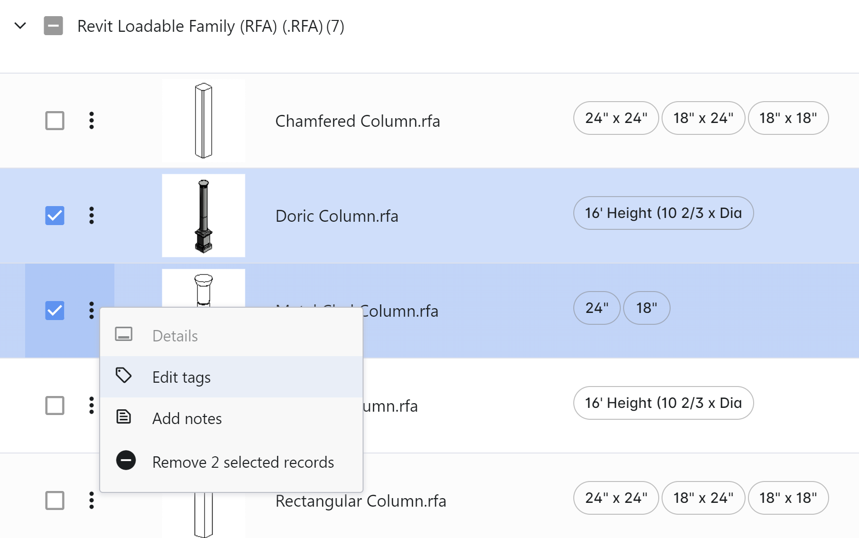Click the notes document icon in menu

(124, 417)
